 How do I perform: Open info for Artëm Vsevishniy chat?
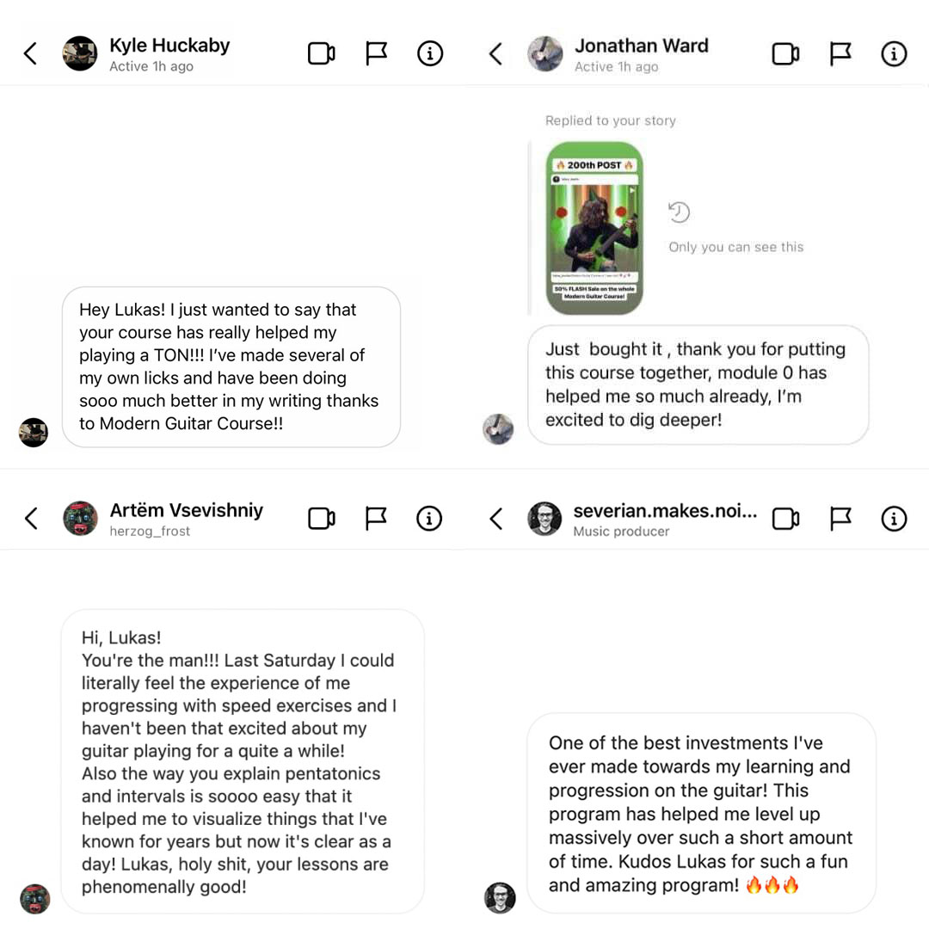pyautogui.click(x=429, y=519)
